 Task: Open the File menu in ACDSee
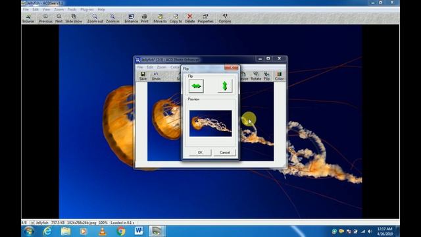point(26,9)
